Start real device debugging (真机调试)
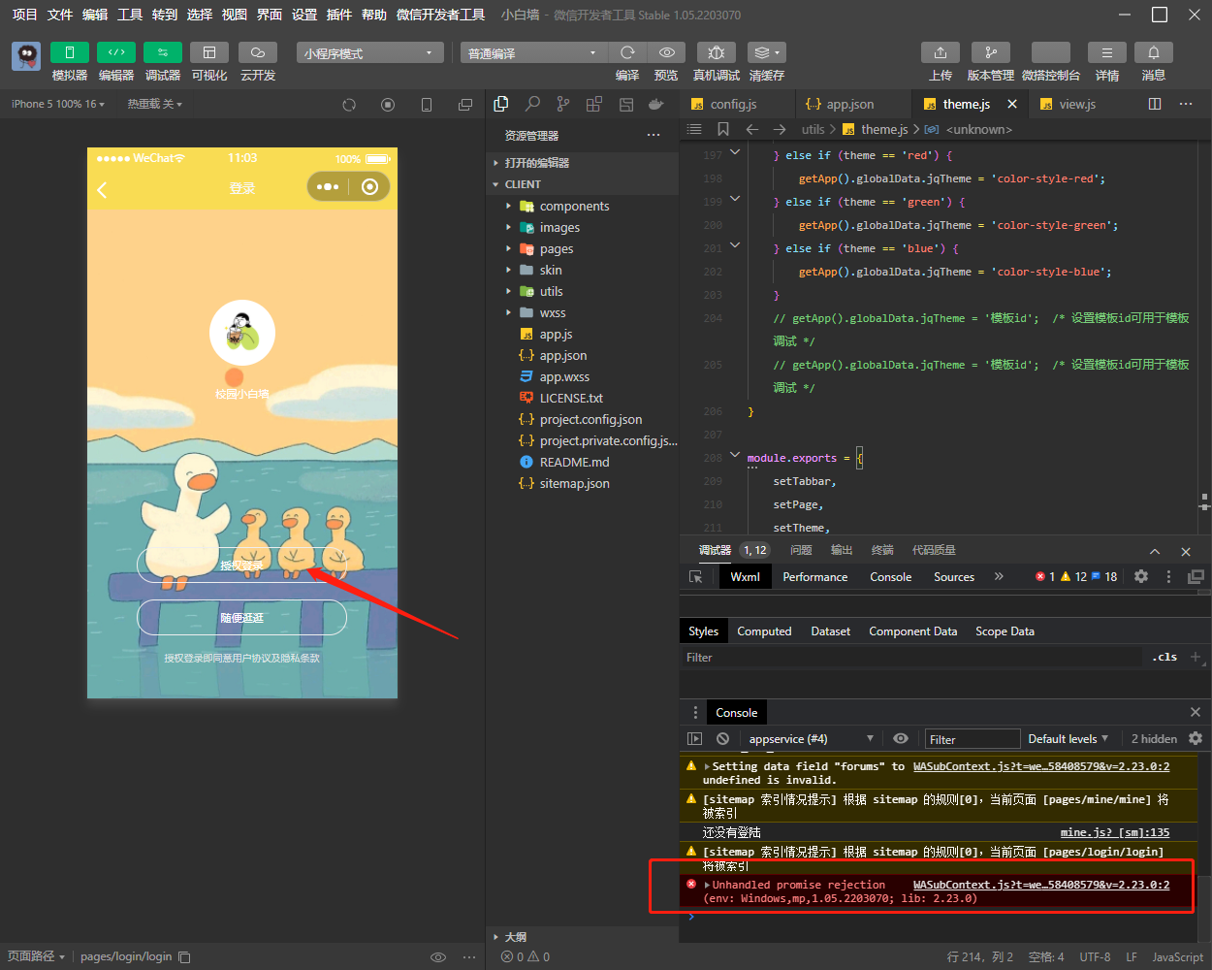Image resolution: width=1212 pixels, height=970 pixels. (717, 52)
